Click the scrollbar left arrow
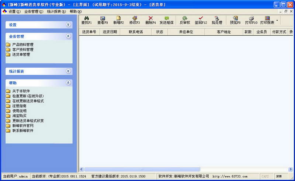Image resolution: width=295 pixels, height=181 pixels. pyautogui.click(x=81, y=169)
